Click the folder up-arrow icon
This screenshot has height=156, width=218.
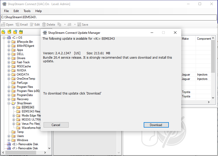(x=3, y=32)
